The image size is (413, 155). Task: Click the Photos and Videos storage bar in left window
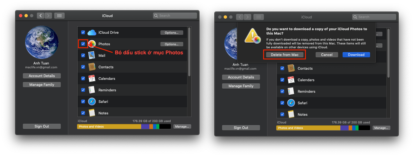coord(109,126)
